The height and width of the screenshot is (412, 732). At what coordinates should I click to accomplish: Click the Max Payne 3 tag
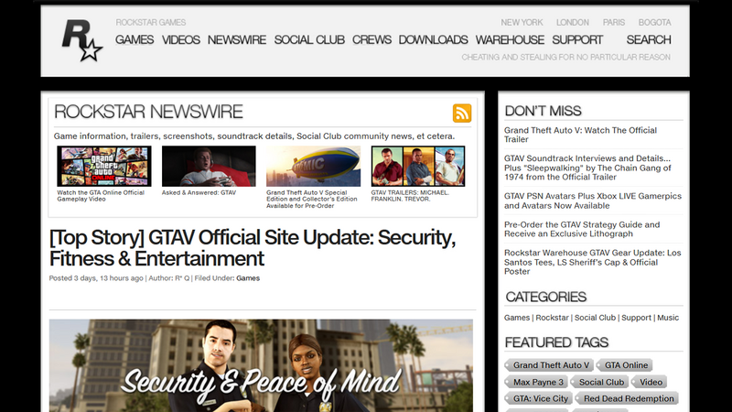[537, 382]
